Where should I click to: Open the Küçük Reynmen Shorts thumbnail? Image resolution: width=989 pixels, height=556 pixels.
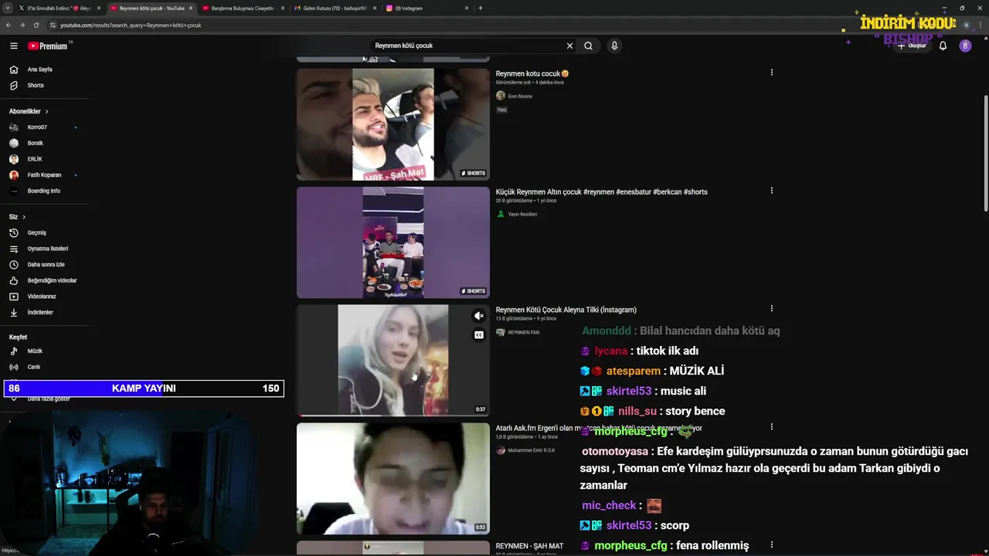(393, 242)
